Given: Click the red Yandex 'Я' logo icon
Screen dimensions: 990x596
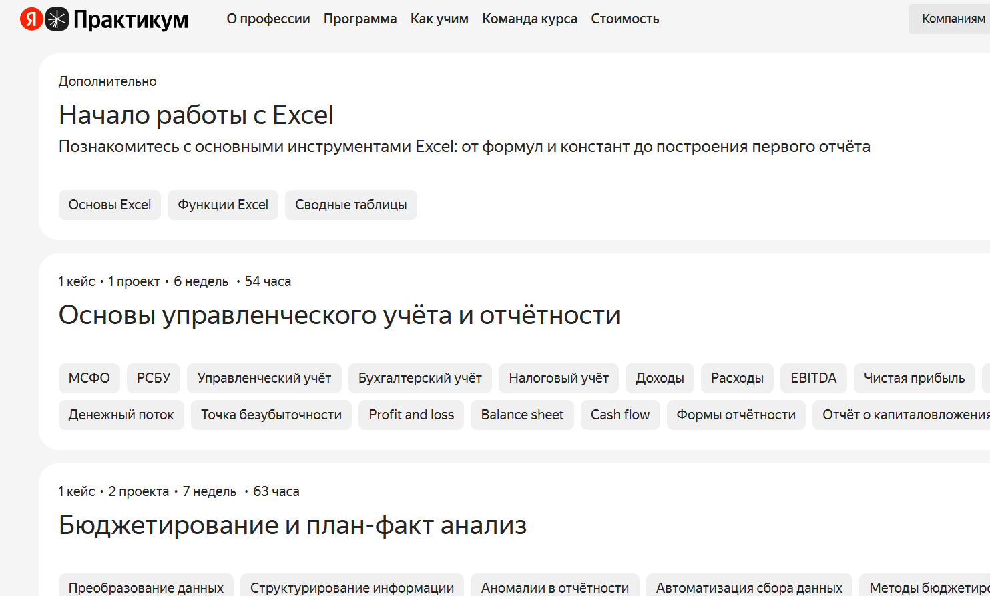Looking at the screenshot, I should (31, 19).
